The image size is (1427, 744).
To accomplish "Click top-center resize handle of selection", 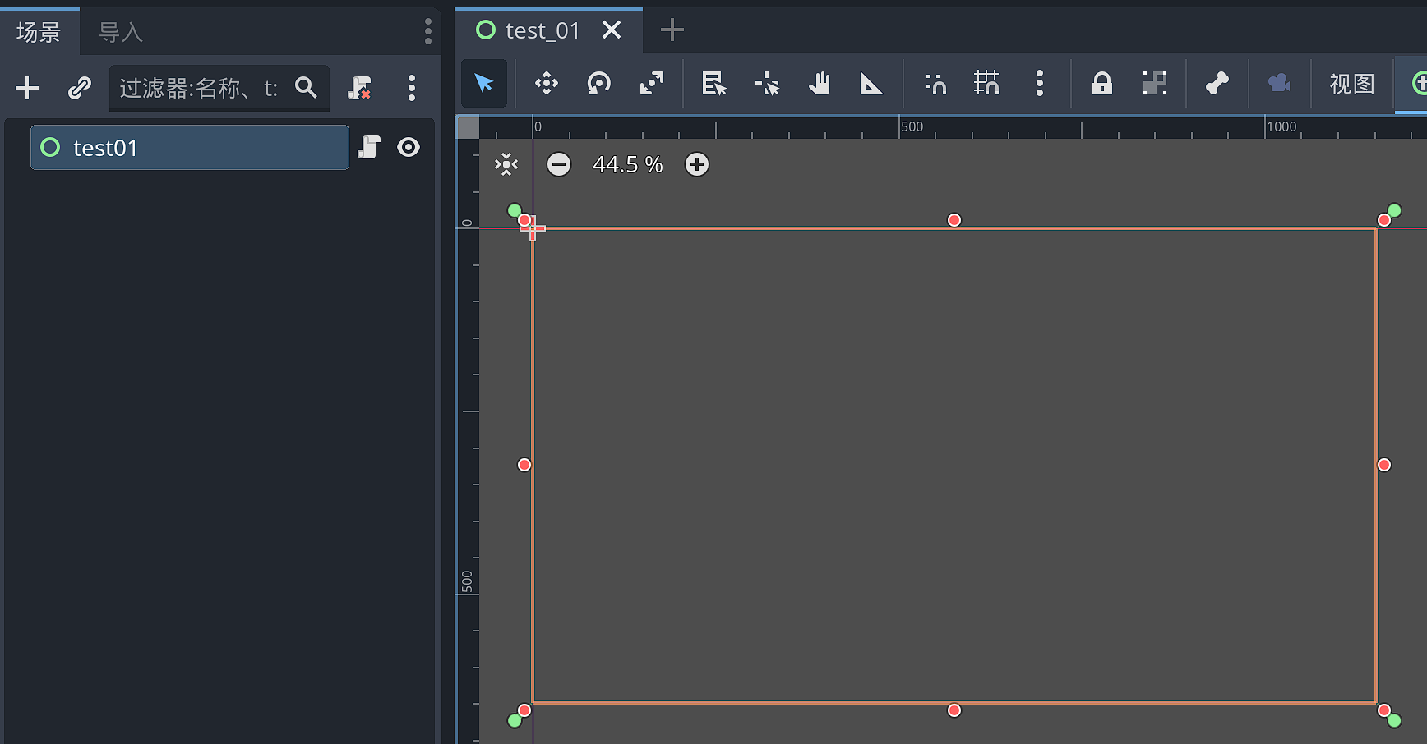I will coord(954,220).
